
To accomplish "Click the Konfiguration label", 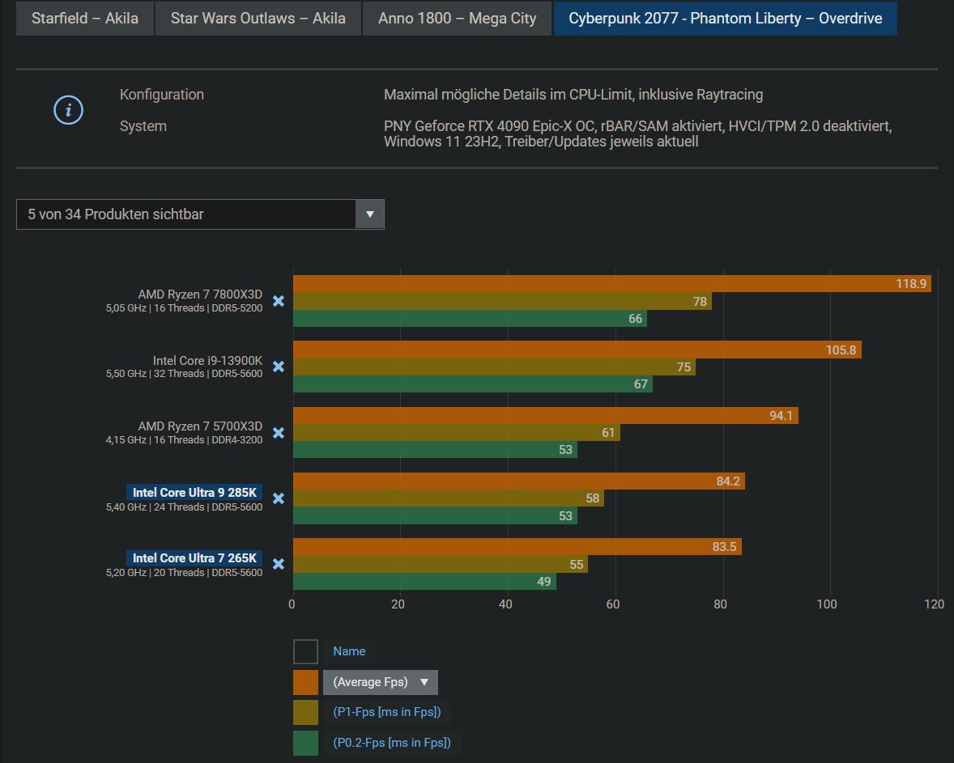I will pos(162,95).
